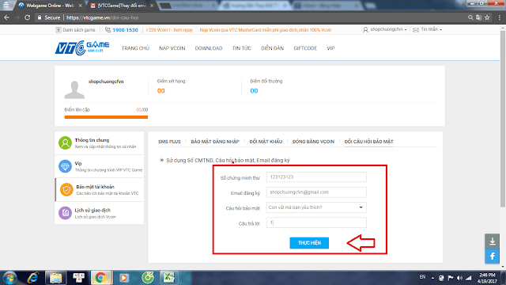Screen dimensions: 506x285
Task: Click the page vertical scrollbar
Action: tap(503, 118)
